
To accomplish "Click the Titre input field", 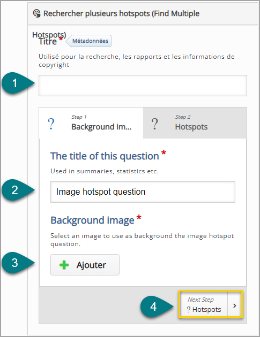I will tap(143, 86).
